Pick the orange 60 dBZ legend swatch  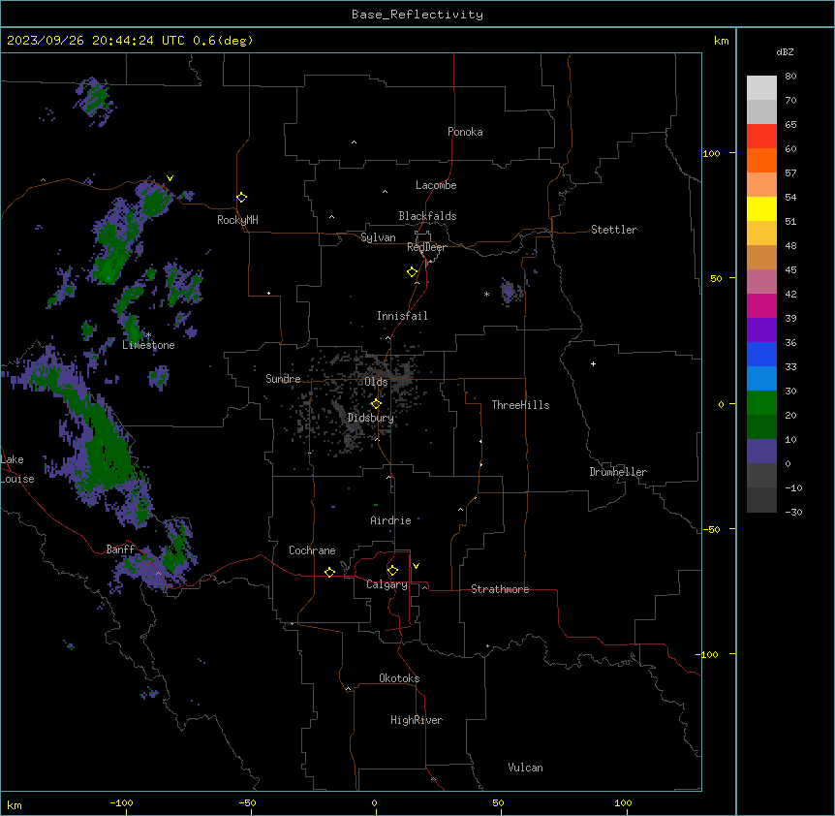[x=761, y=160]
